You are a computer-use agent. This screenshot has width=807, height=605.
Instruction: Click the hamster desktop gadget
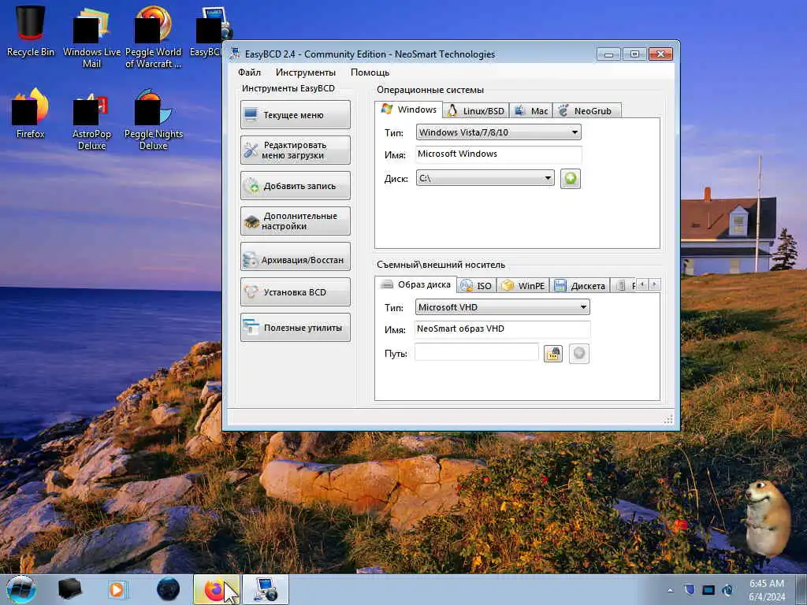[x=767, y=518]
